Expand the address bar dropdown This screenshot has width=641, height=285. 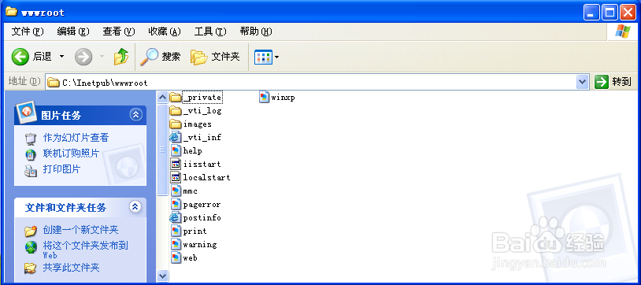point(583,82)
